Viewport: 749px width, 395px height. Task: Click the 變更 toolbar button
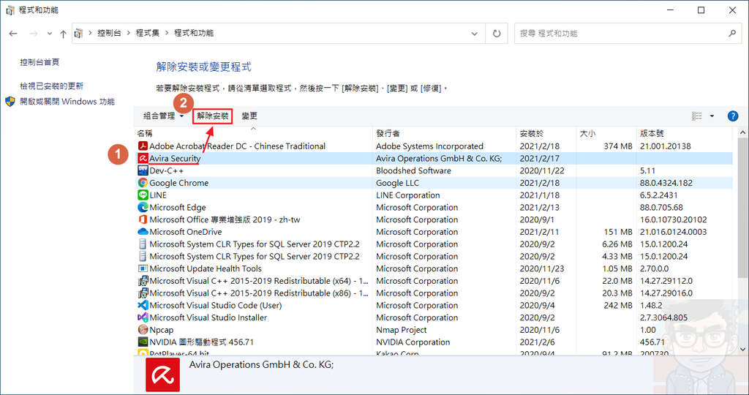(x=249, y=116)
